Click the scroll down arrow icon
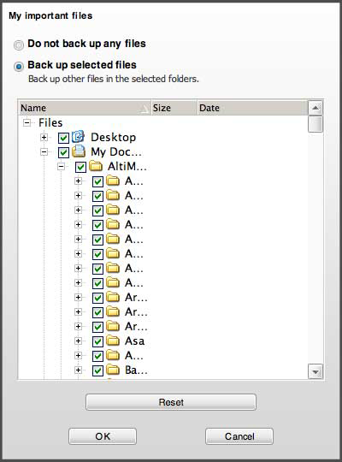The height and width of the screenshot is (462, 342). click(x=315, y=371)
